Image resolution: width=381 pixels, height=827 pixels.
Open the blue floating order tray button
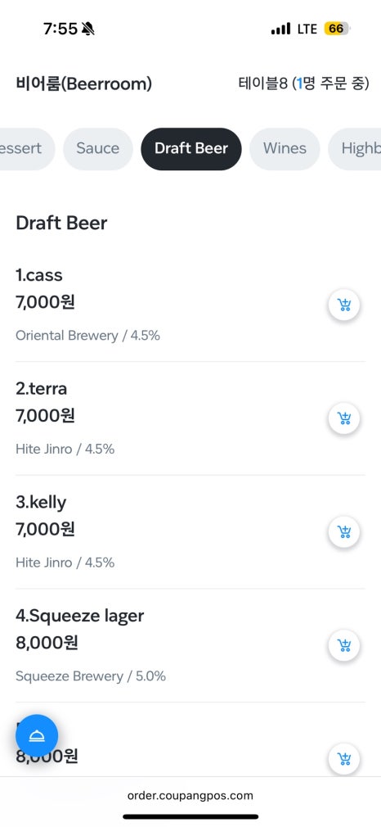coord(37,736)
